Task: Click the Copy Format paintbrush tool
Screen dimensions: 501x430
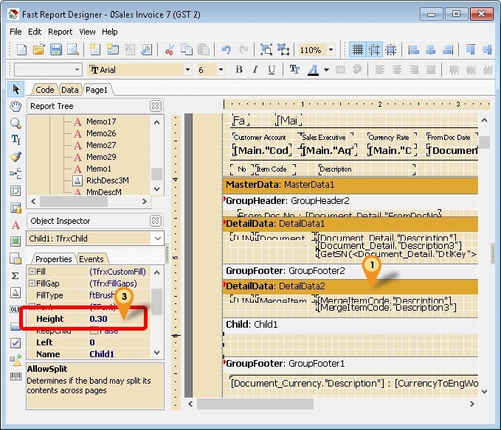Action: point(15,157)
